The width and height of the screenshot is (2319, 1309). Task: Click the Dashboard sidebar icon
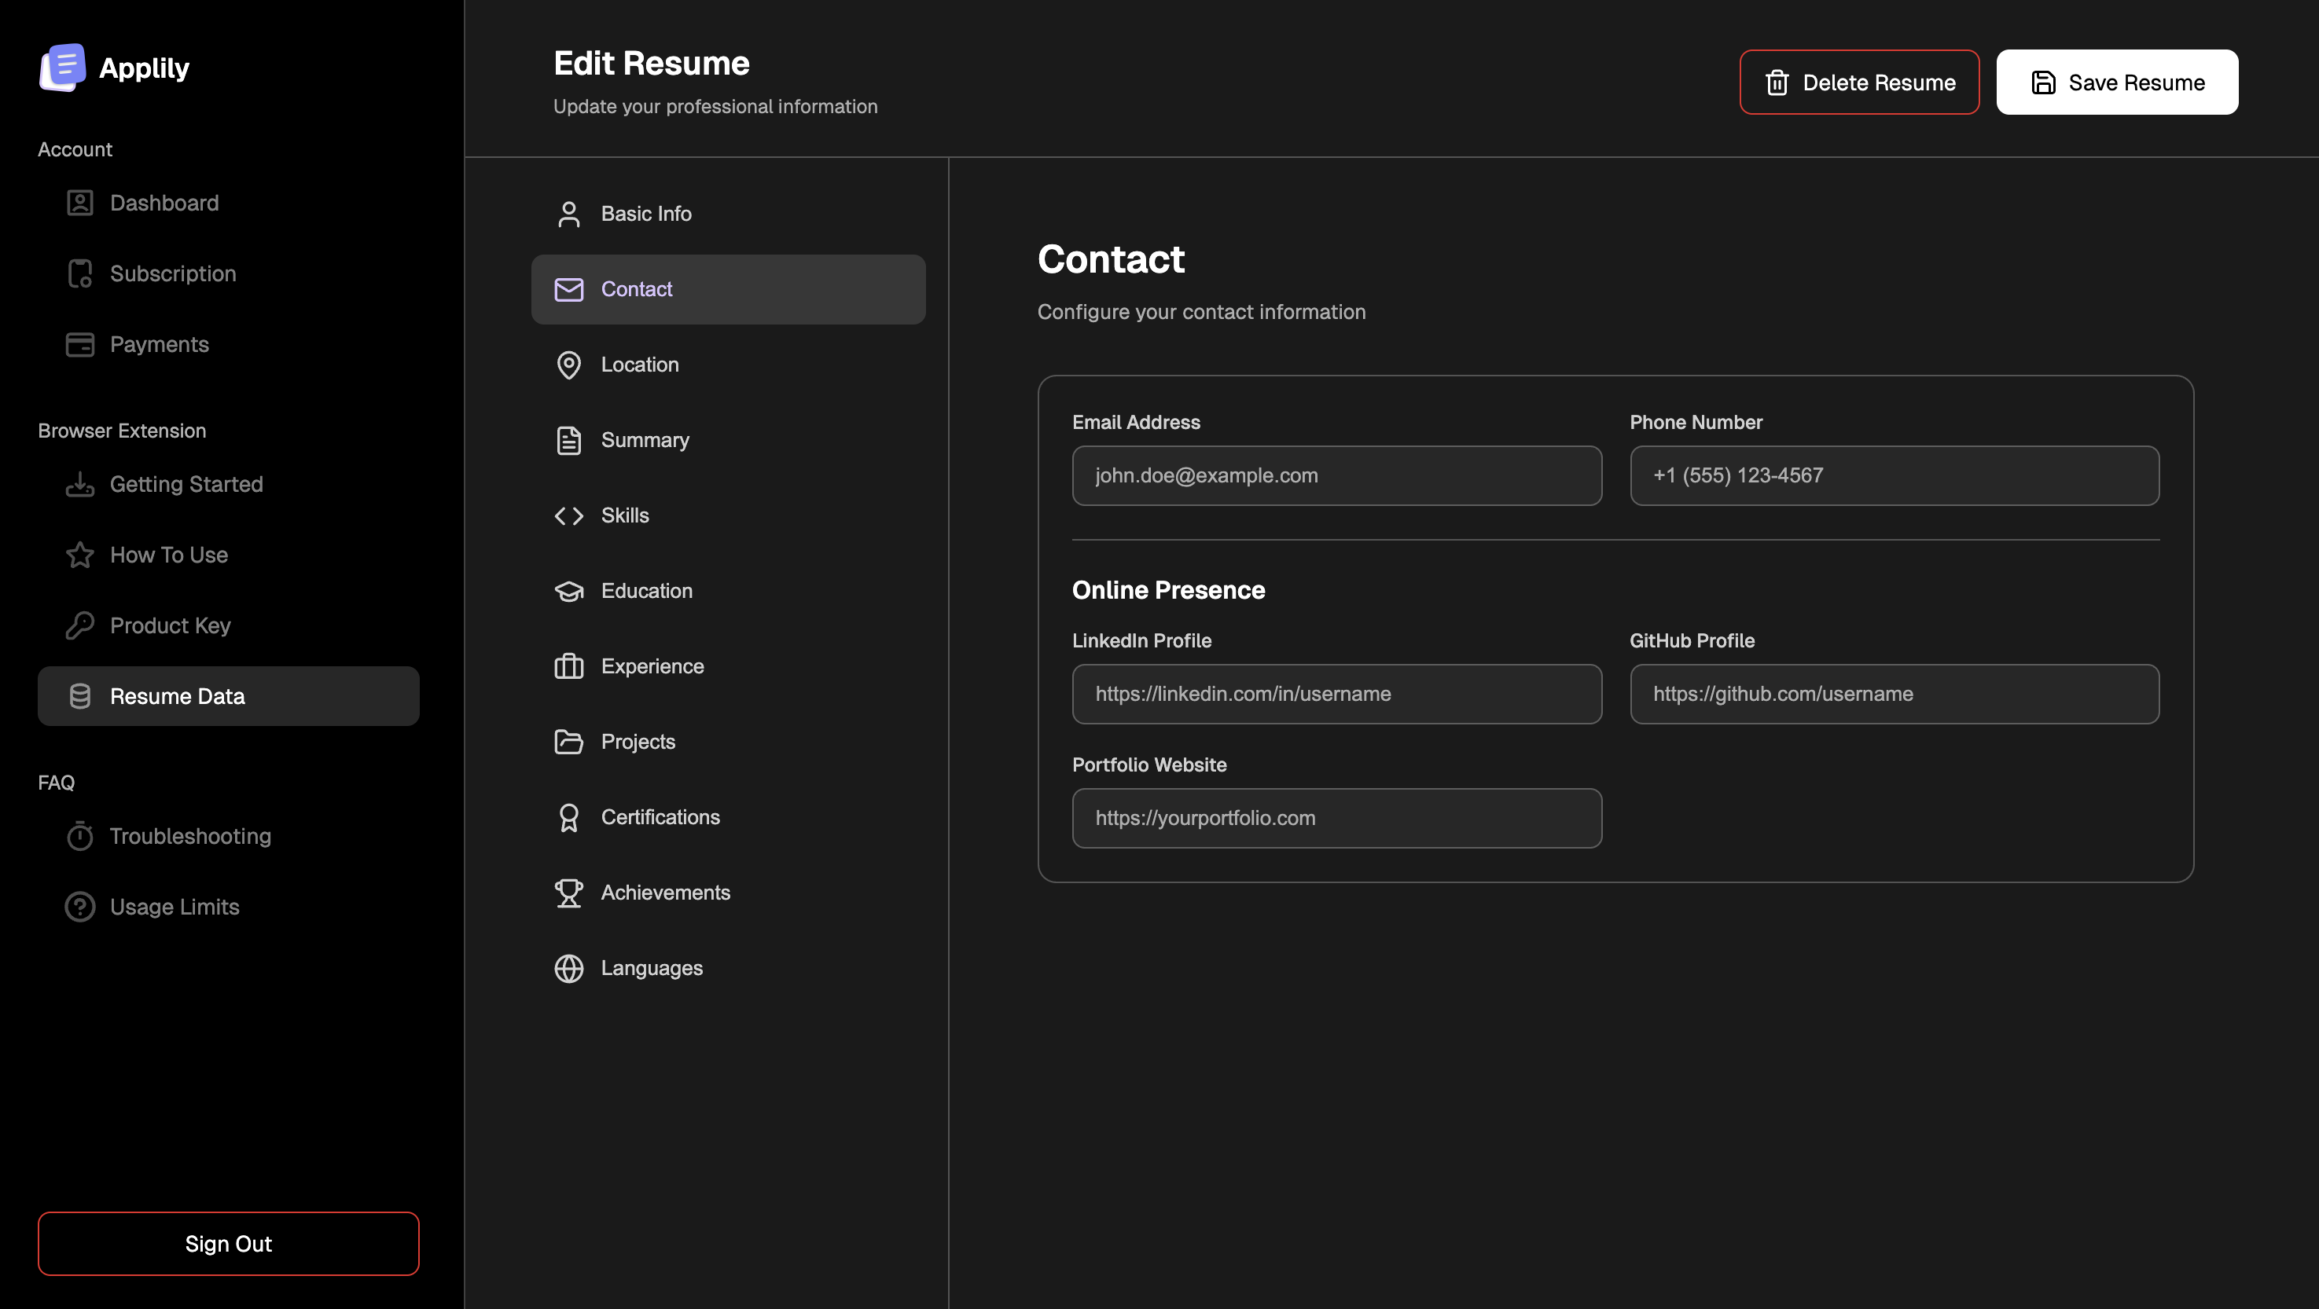[x=80, y=203]
